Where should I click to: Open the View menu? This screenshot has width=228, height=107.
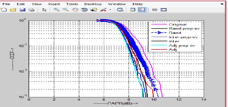click(x=37, y=4)
